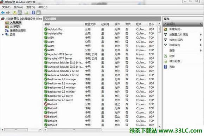204x136 pixels.
Task: Click the blue Help toolbar icon
Action: pos(33,13)
